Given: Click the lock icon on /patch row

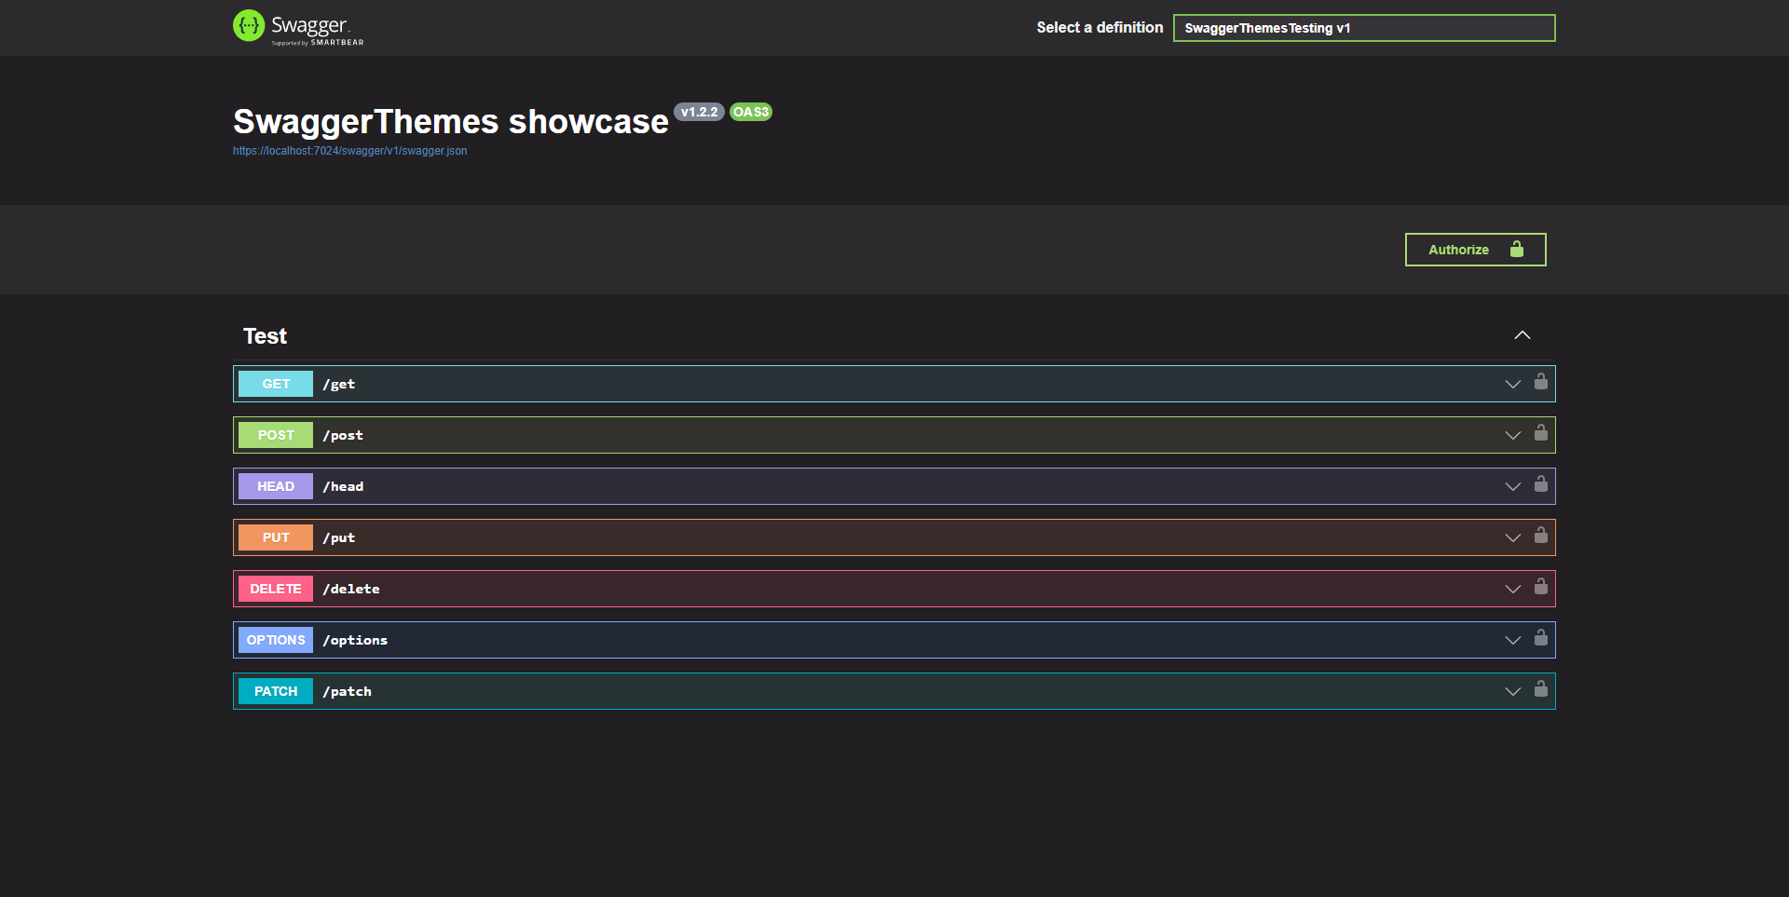Looking at the screenshot, I should pos(1541,688).
